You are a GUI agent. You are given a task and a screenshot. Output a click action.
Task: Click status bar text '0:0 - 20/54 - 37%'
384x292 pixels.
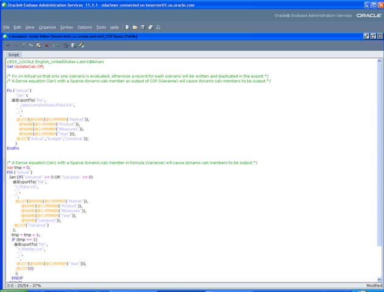[x=24, y=286]
